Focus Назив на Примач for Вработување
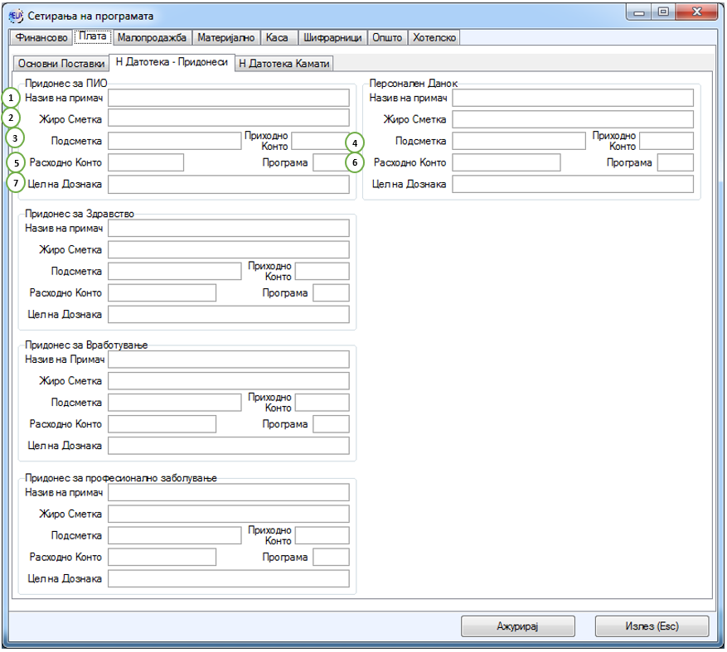Screen dimensions: 727x652 pyautogui.click(x=229, y=359)
